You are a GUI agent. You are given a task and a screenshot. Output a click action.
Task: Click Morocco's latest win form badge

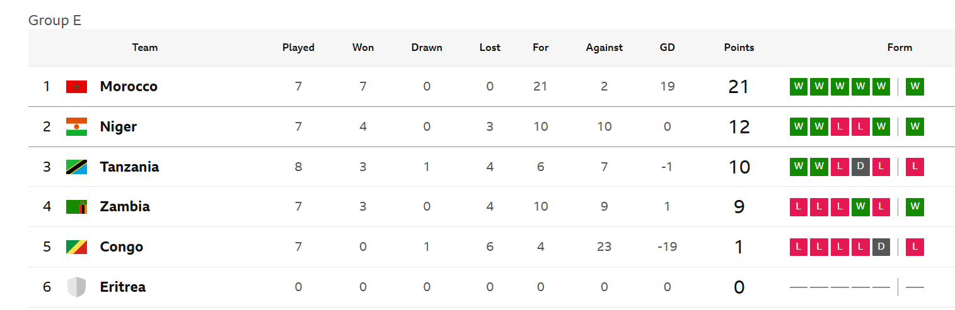click(915, 87)
